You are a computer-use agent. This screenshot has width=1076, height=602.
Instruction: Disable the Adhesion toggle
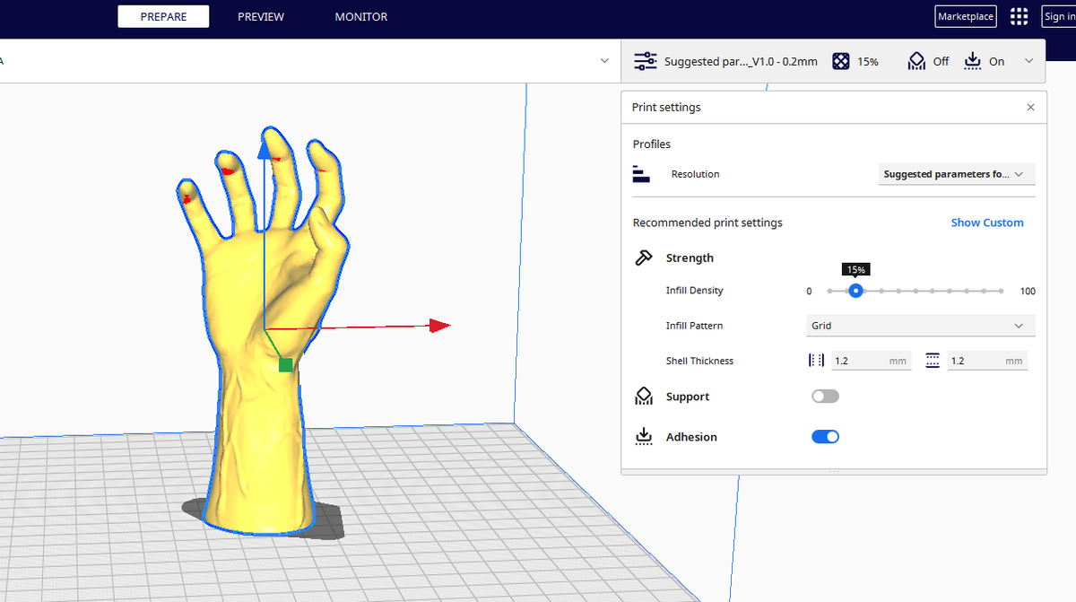click(x=825, y=436)
